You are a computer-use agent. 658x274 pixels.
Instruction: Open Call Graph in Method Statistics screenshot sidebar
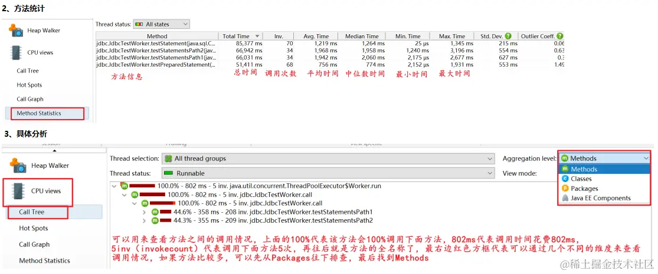pyautogui.click(x=30, y=100)
